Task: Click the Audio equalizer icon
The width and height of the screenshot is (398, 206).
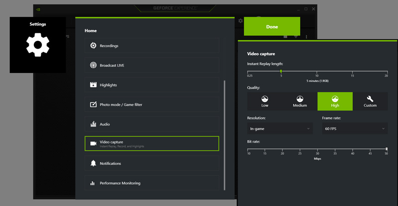Action: click(93, 124)
